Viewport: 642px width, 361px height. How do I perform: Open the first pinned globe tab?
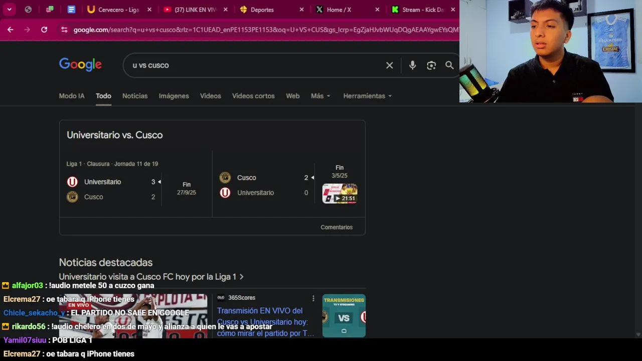tap(28, 10)
